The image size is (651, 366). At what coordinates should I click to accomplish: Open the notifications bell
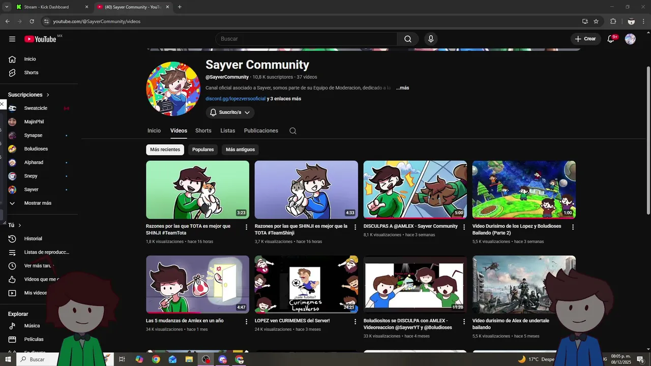(611, 39)
